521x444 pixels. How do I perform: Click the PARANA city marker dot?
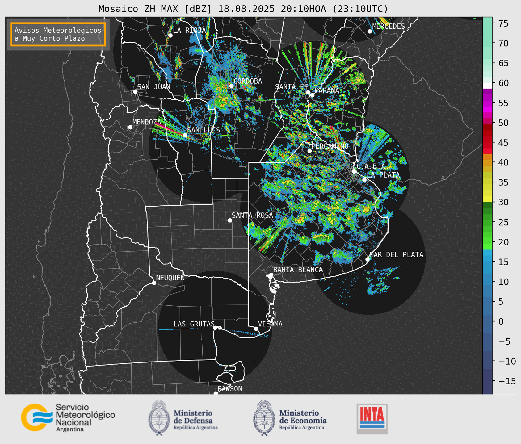point(313,95)
